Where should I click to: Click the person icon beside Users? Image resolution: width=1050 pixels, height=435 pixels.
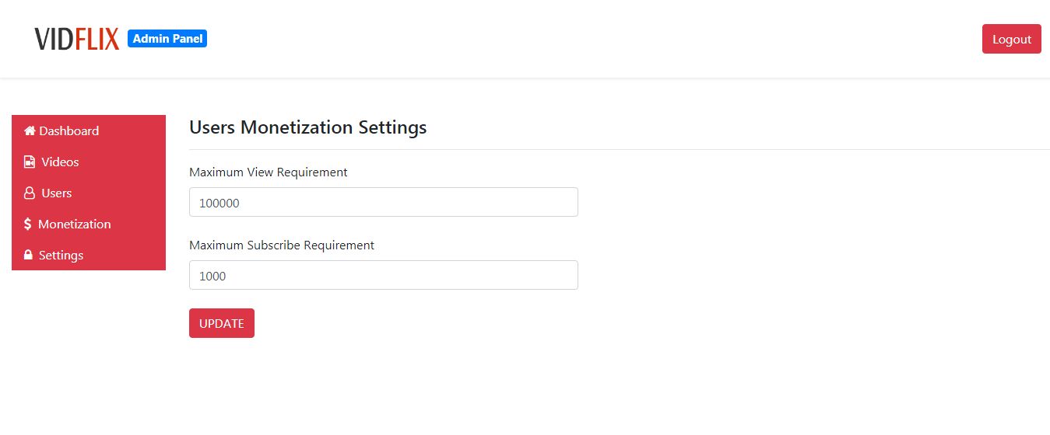click(x=30, y=193)
